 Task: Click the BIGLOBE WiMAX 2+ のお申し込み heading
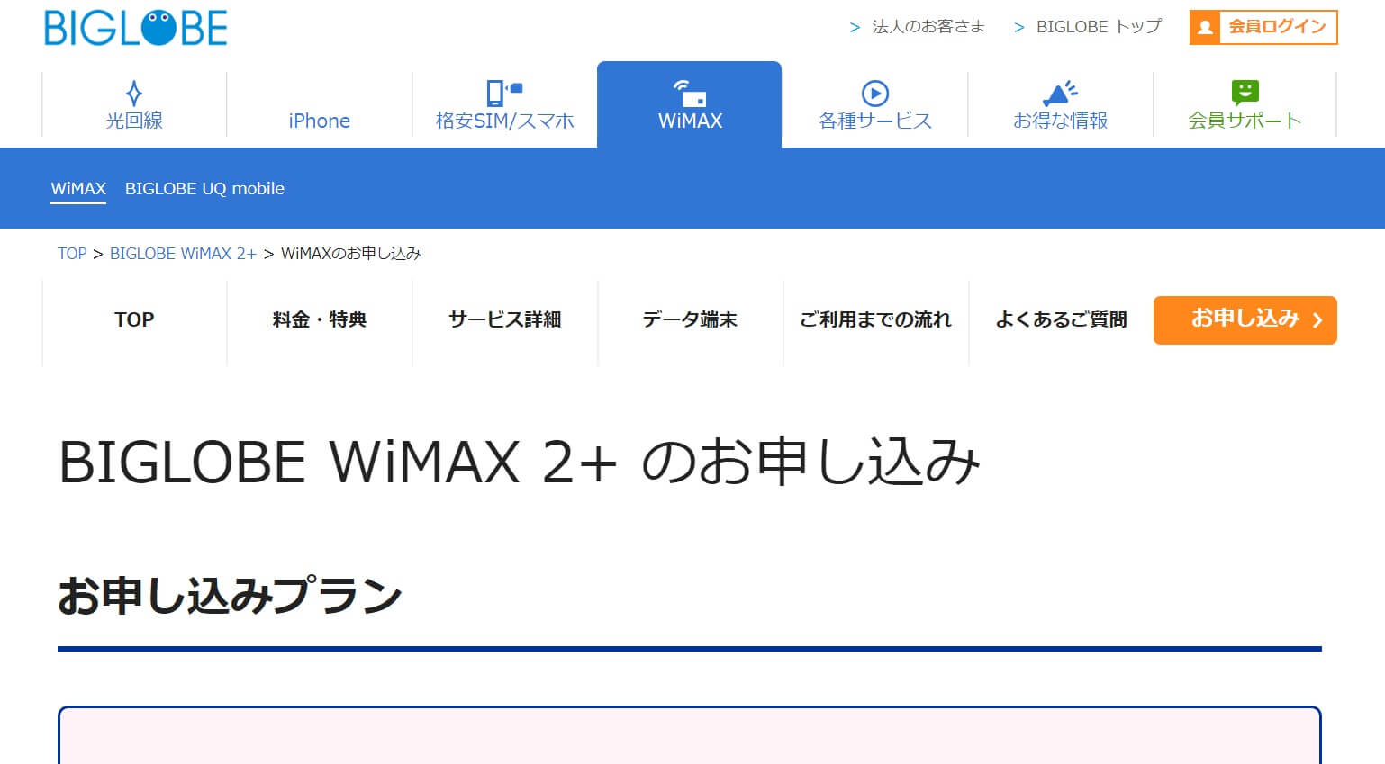[519, 462]
